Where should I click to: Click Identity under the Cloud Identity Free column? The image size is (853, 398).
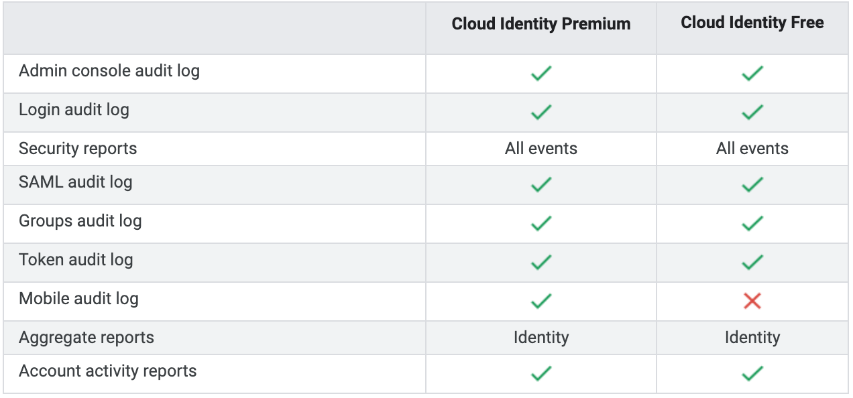[752, 338]
